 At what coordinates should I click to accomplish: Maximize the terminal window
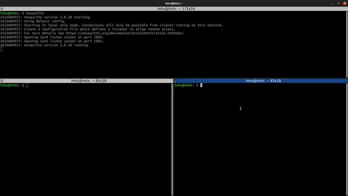point(338,3)
